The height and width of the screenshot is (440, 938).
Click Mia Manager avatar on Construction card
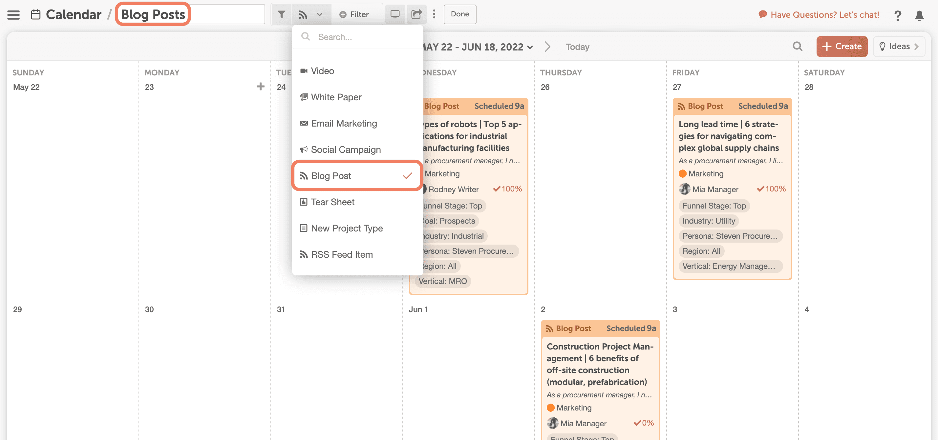tap(552, 423)
